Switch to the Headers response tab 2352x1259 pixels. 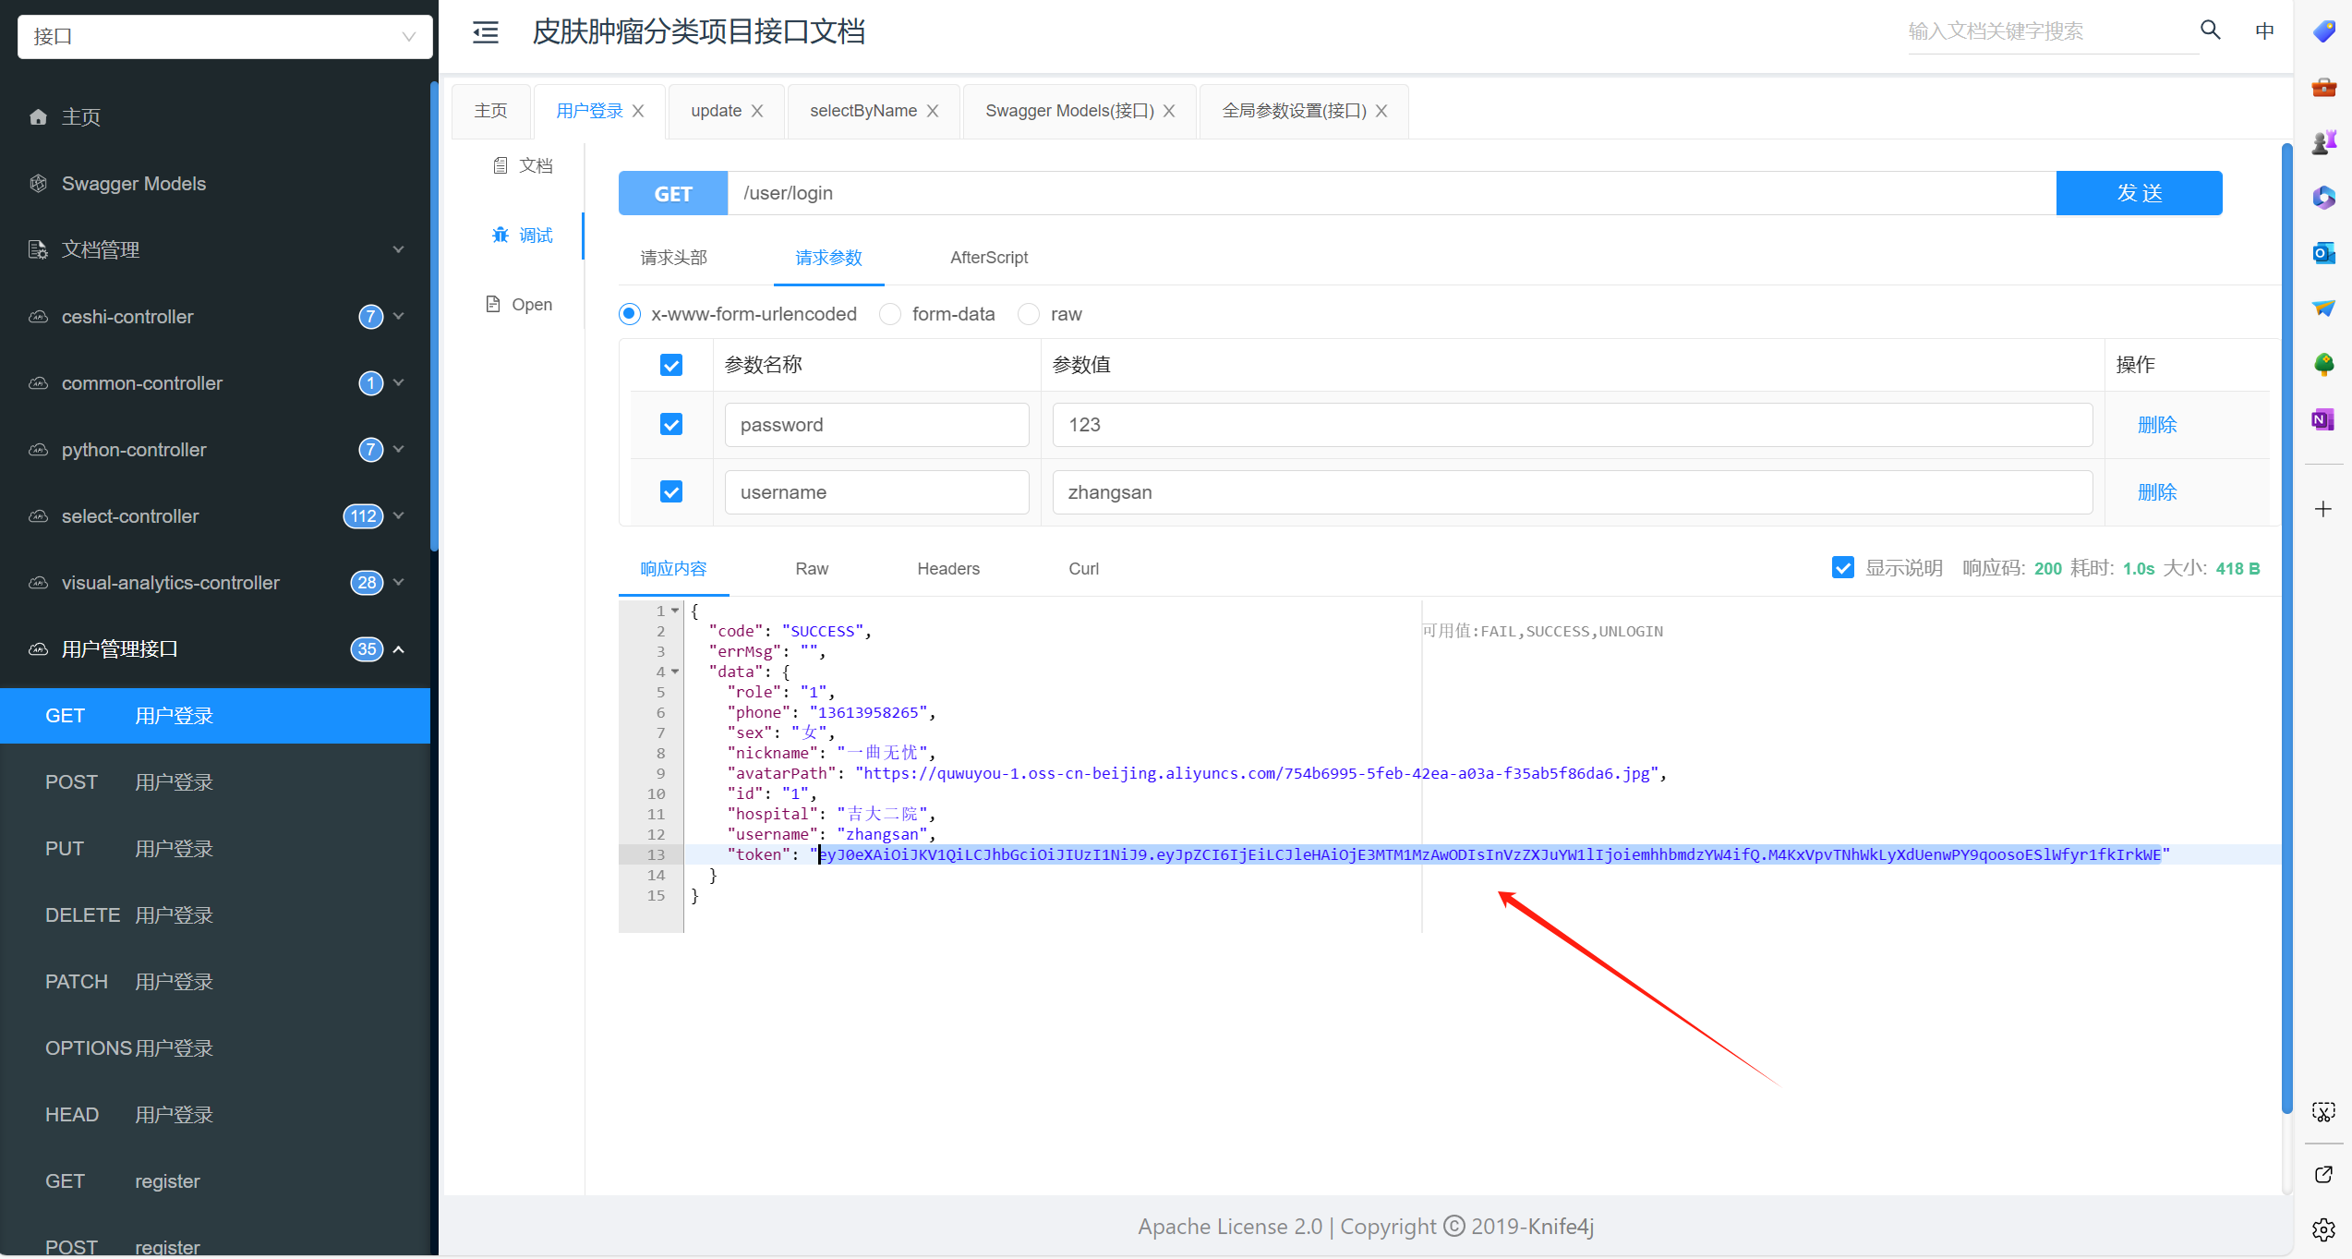click(947, 569)
